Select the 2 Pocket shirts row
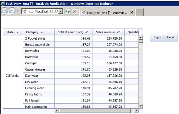 point(81,38)
